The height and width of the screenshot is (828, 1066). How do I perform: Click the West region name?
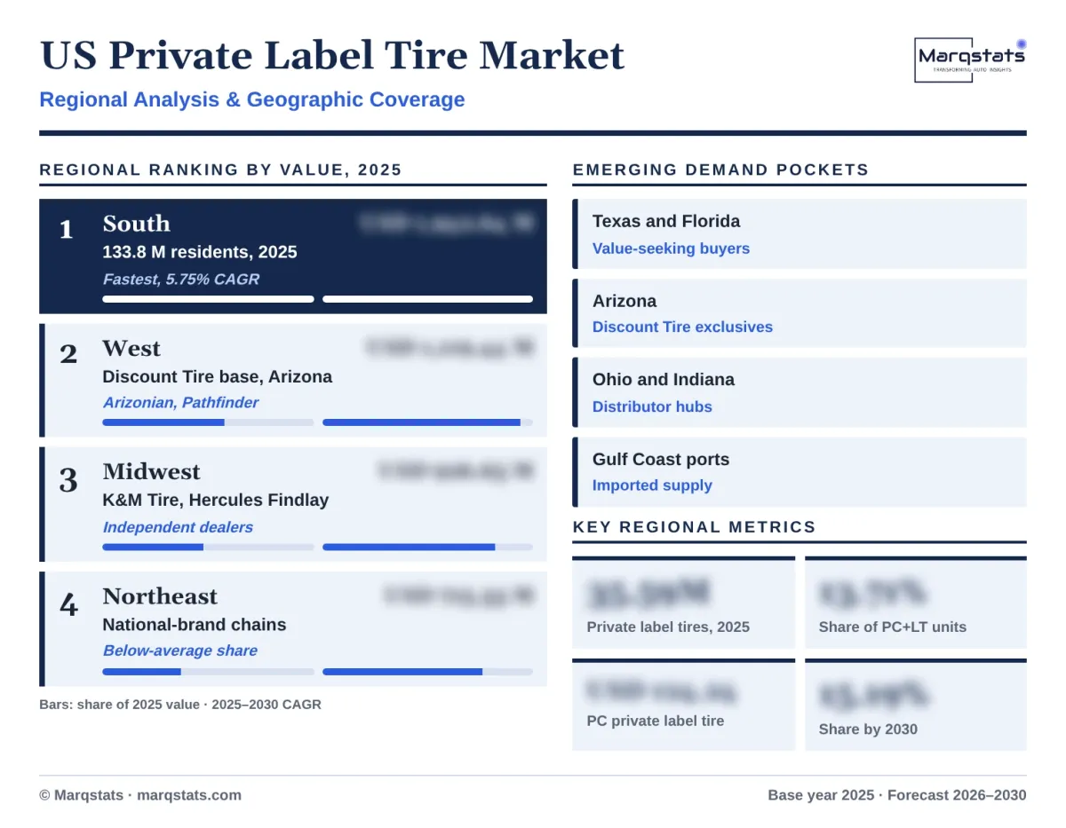(131, 348)
